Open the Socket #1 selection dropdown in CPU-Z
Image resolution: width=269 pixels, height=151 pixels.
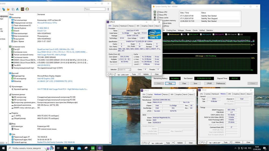pos(125,70)
